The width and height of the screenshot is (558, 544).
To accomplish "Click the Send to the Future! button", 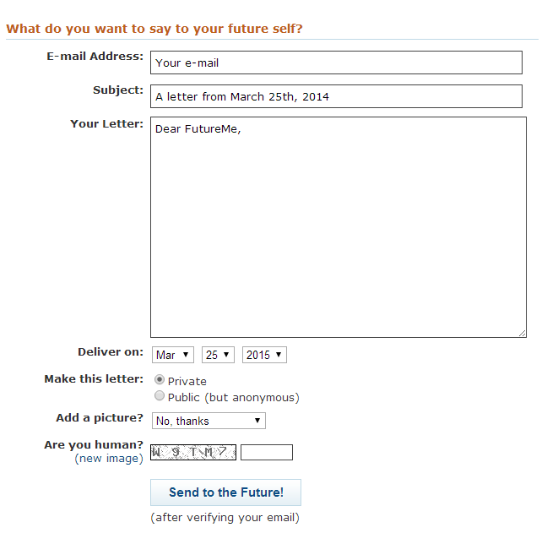I will pyautogui.click(x=225, y=492).
